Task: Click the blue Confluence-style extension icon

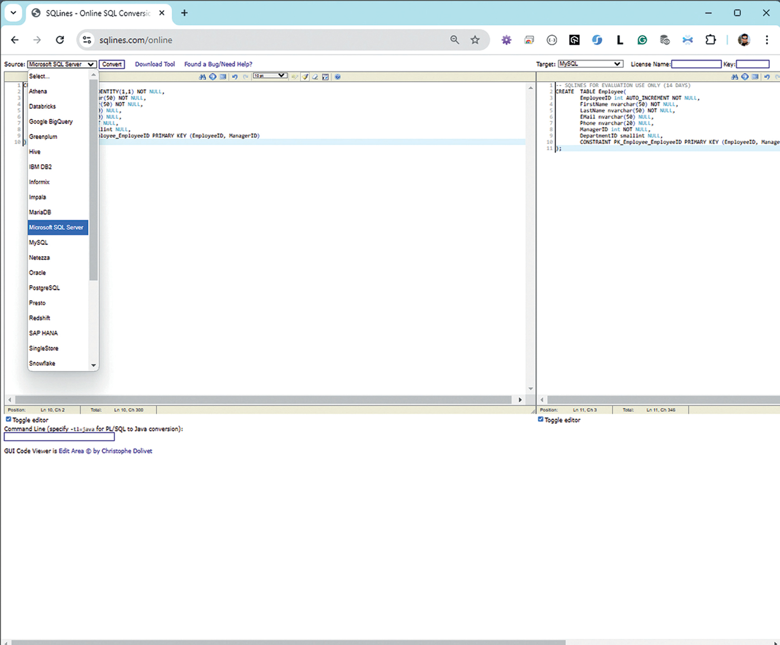Action: click(x=688, y=40)
